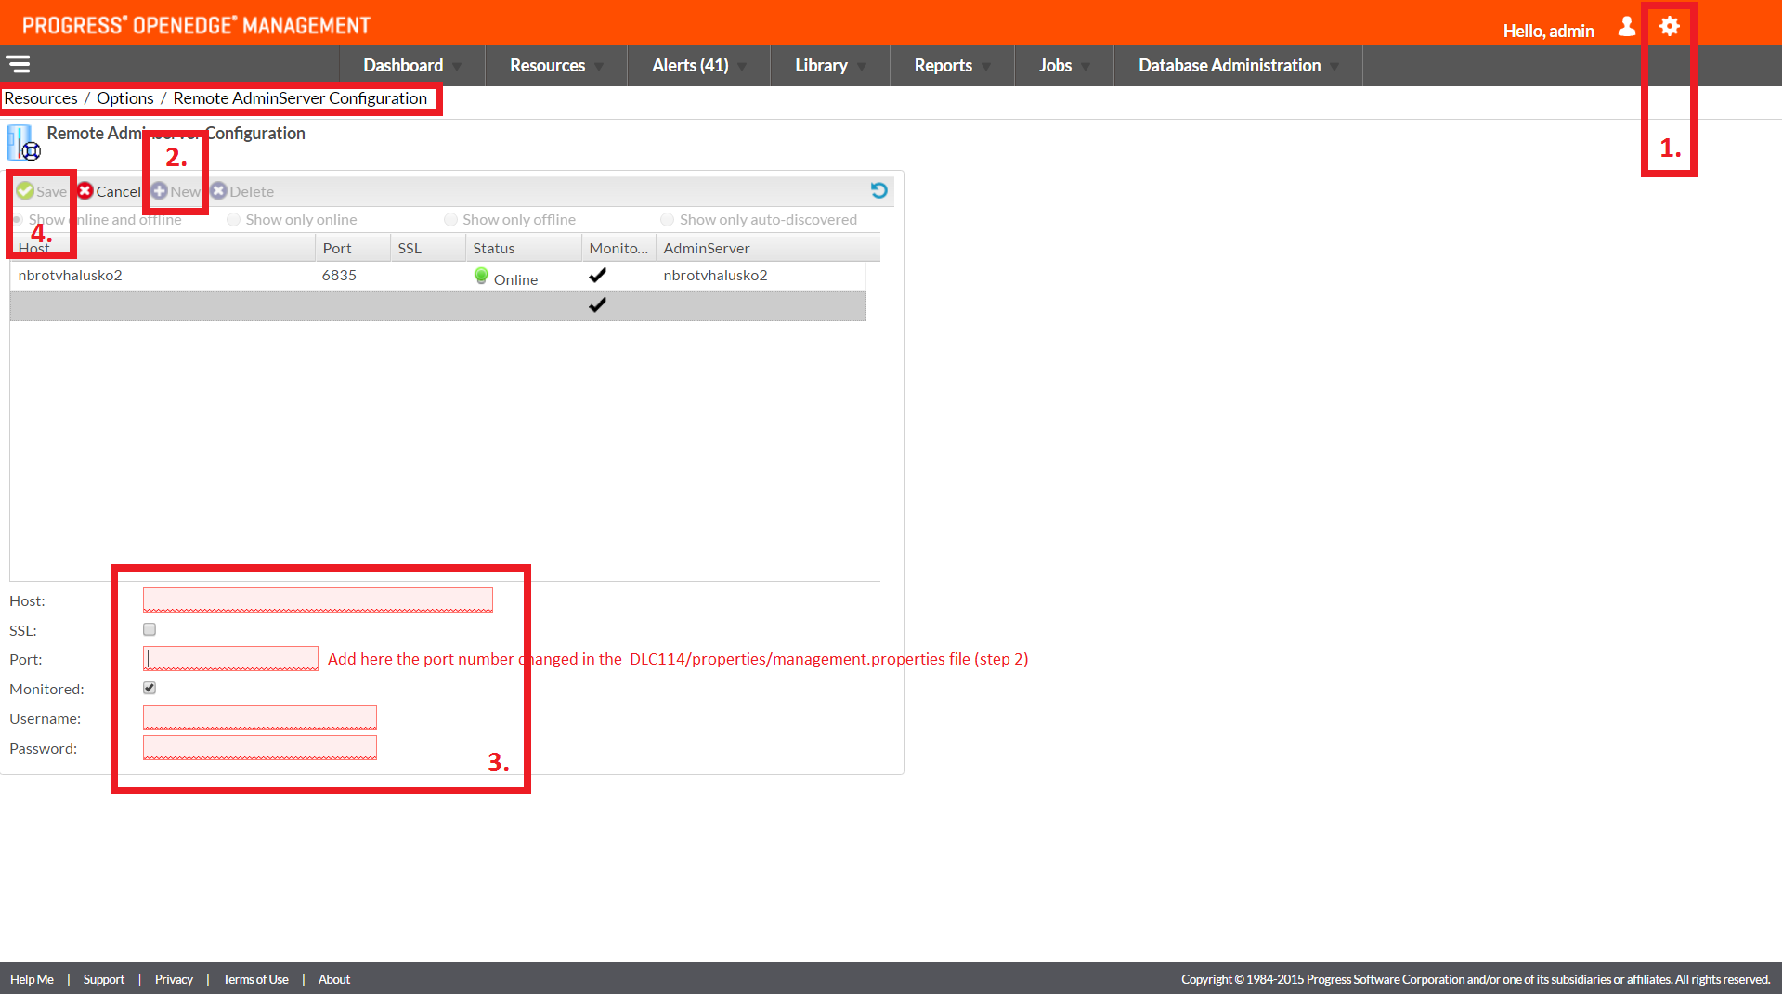This screenshot has height=994, width=1783.
Task: Expand the Library menu arrow
Action: pyautogui.click(x=862, y=67)
